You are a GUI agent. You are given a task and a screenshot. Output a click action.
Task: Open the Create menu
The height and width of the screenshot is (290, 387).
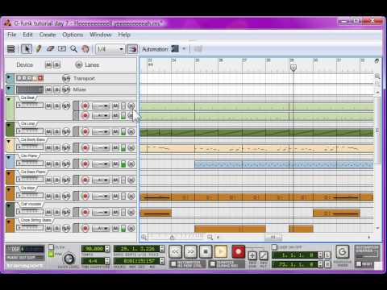point(48,35)
